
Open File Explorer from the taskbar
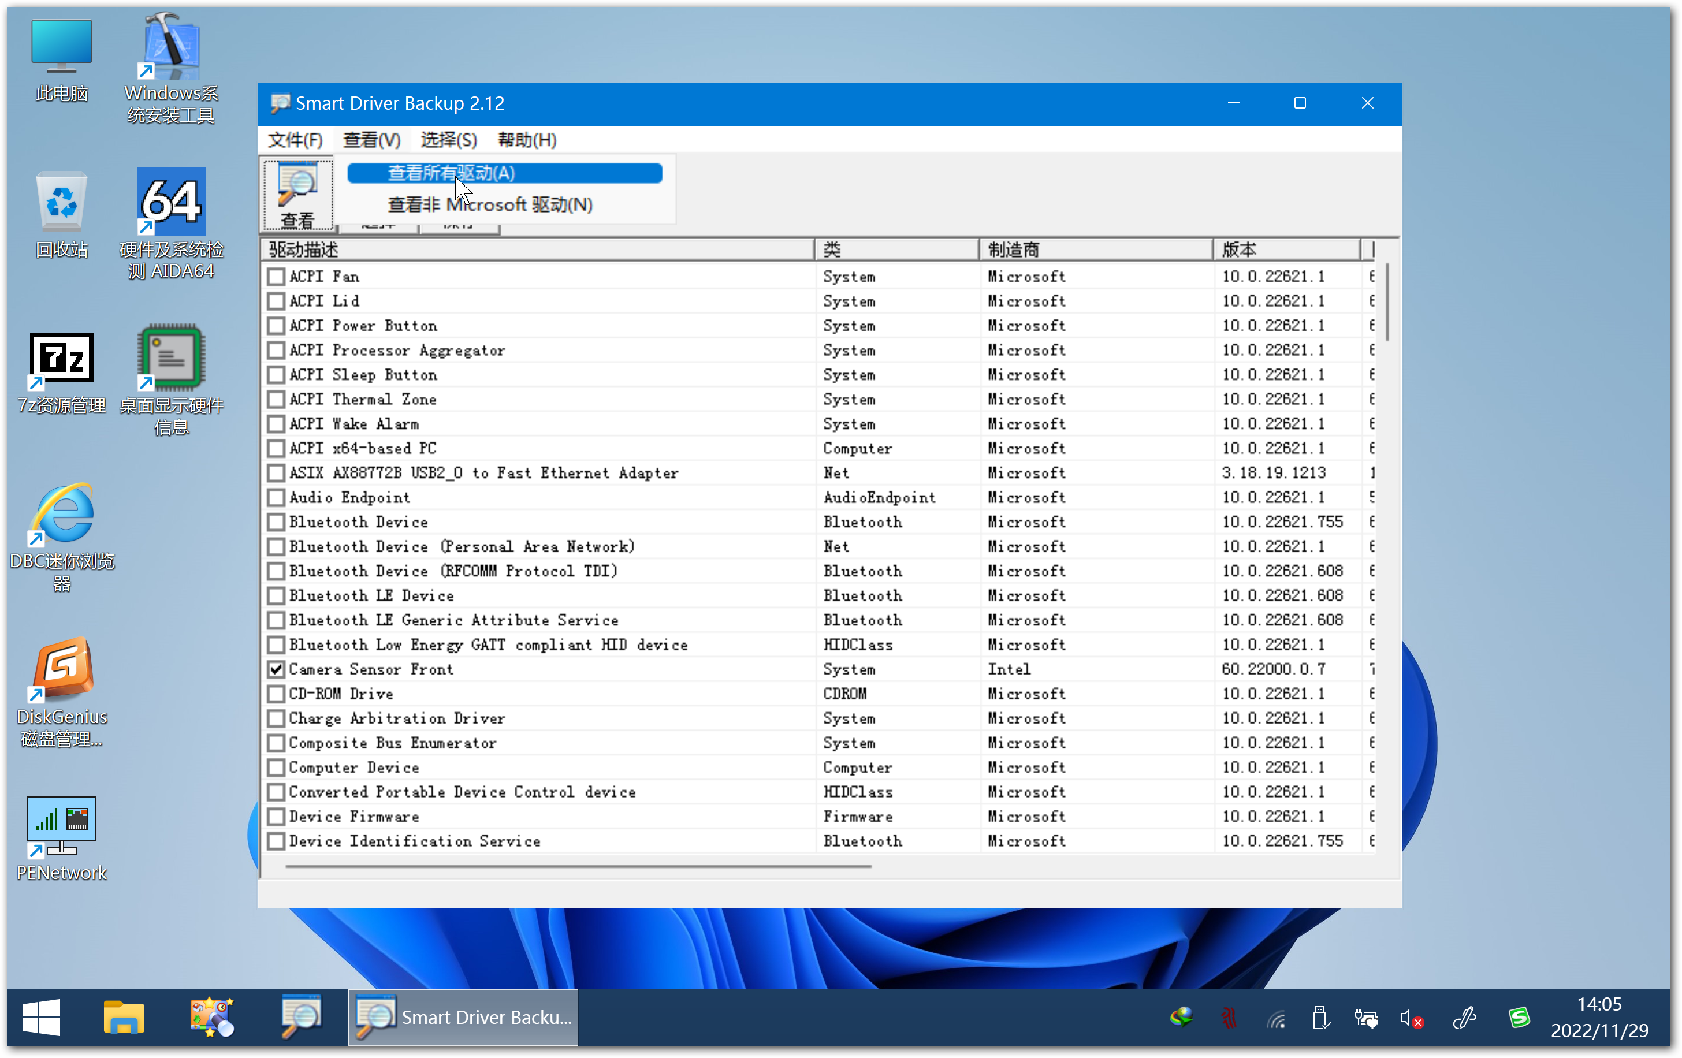(x=124, y=1018)
